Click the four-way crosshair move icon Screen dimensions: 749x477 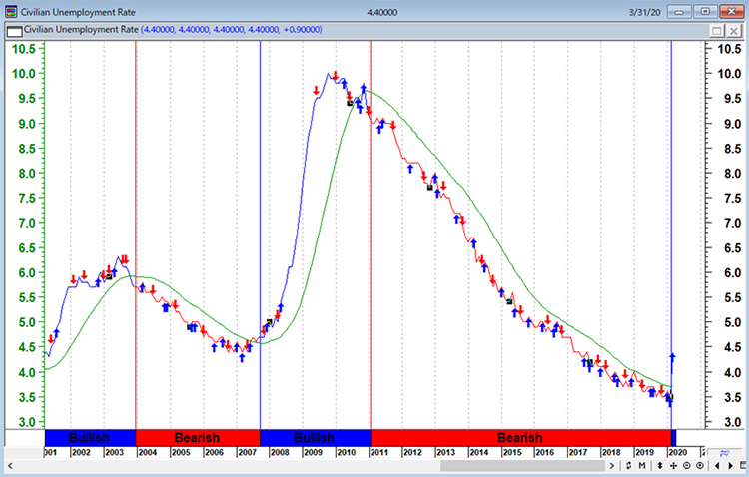point(673,466)
